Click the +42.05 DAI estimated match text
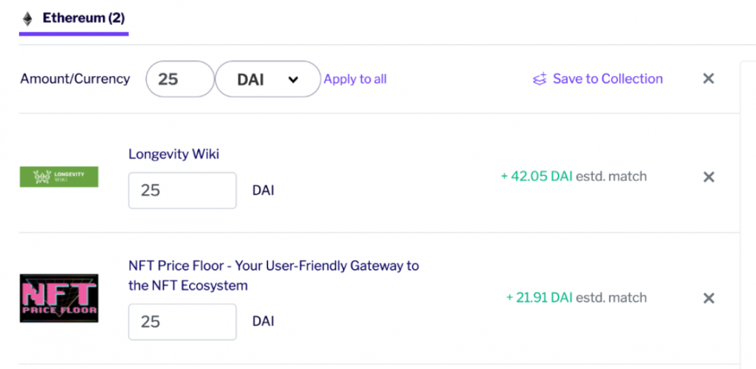Screen dimensions: 756x369 (573, 177)
